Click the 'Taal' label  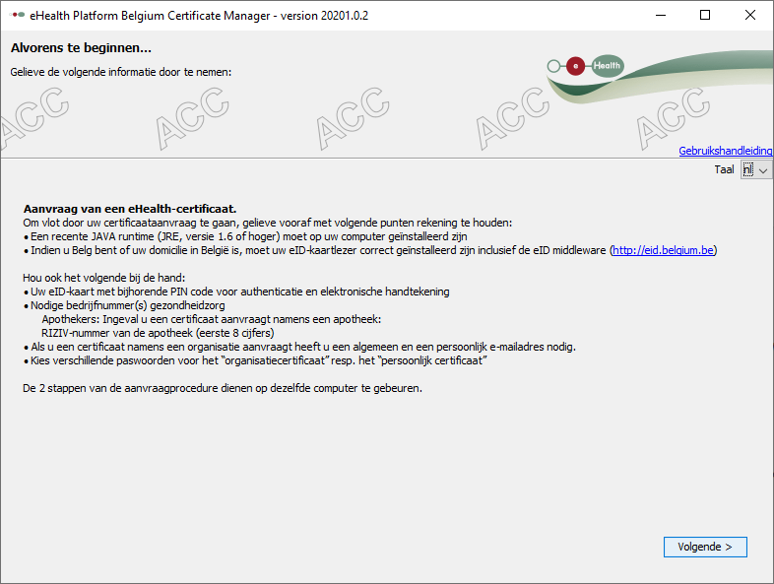725,170
